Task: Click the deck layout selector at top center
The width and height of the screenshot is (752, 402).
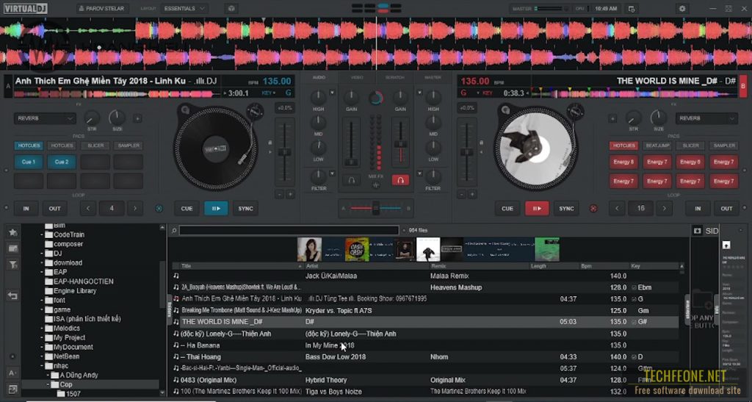Action: pos(377,8)
